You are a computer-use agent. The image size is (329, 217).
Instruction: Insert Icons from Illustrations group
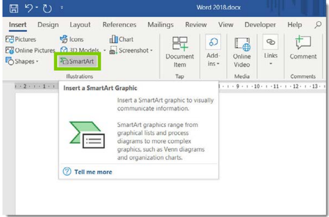click(72, 39)
